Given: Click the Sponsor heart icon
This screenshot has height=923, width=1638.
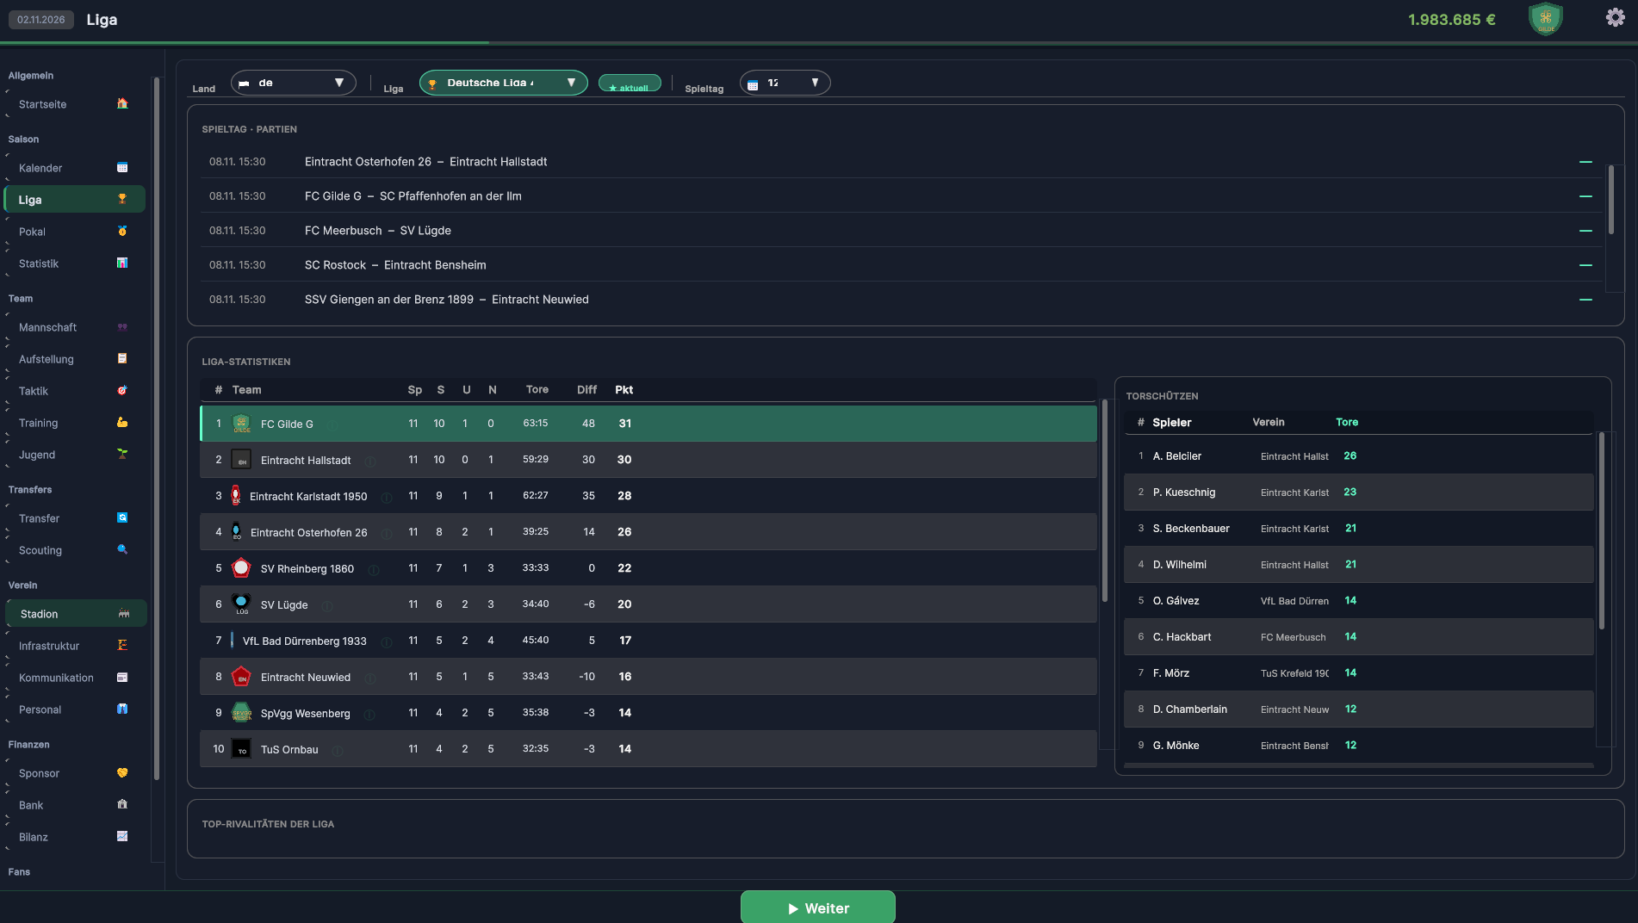Looking at the screenshot, I should tap(122, 773).
